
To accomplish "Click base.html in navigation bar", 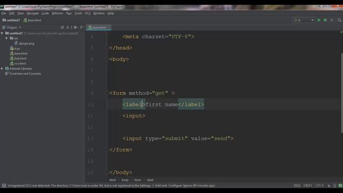I will point(32,20).
